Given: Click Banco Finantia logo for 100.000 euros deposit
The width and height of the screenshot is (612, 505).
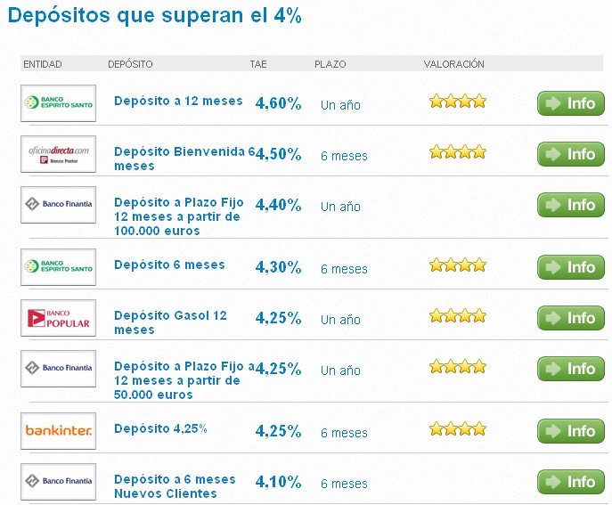Looking at the screenshot, I should pyautogui.click(x=58, y=204).
